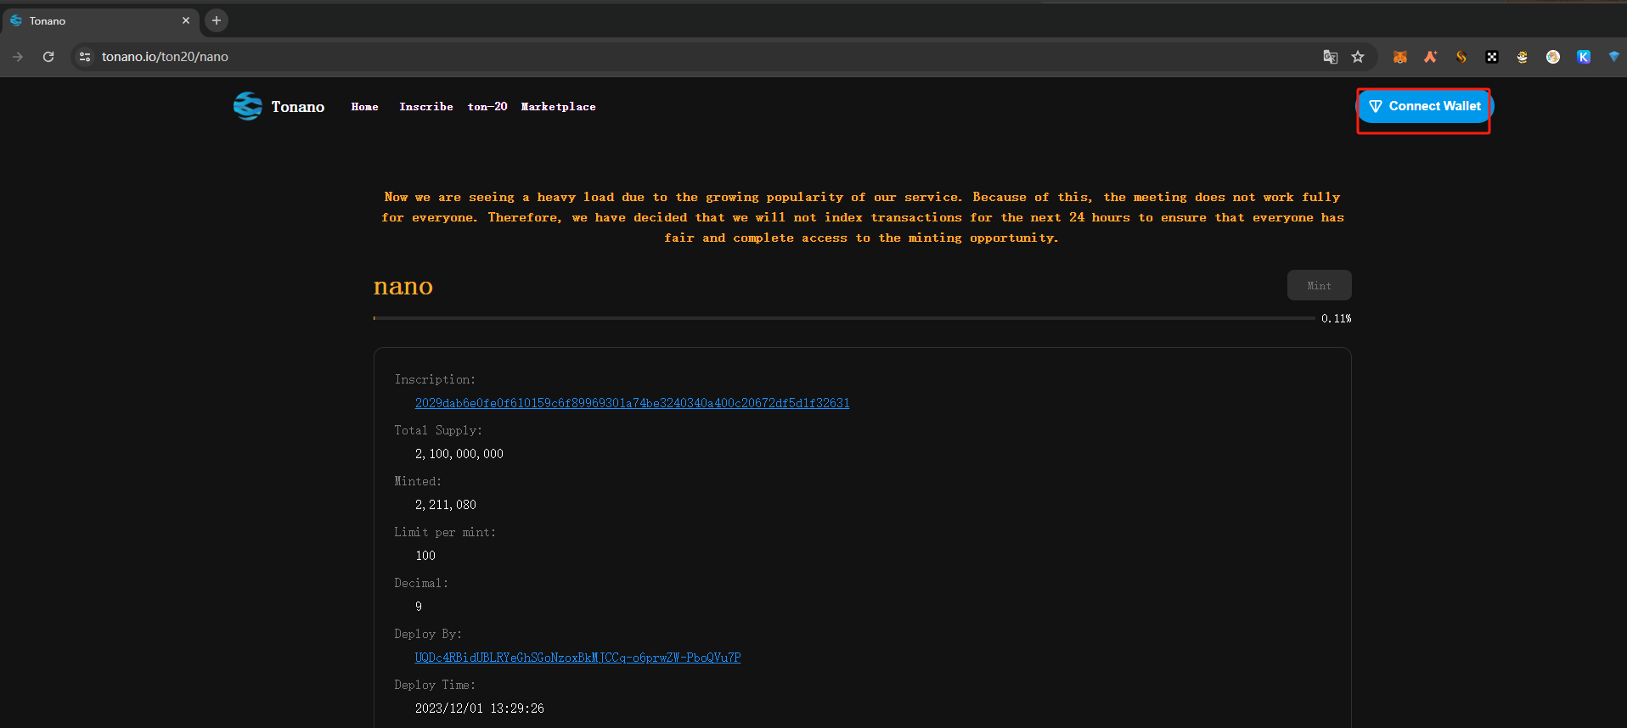1627x728 pixels.
Task: Select the limit per mint value 100
Action: pyautogui.click(x=425, y=556)
